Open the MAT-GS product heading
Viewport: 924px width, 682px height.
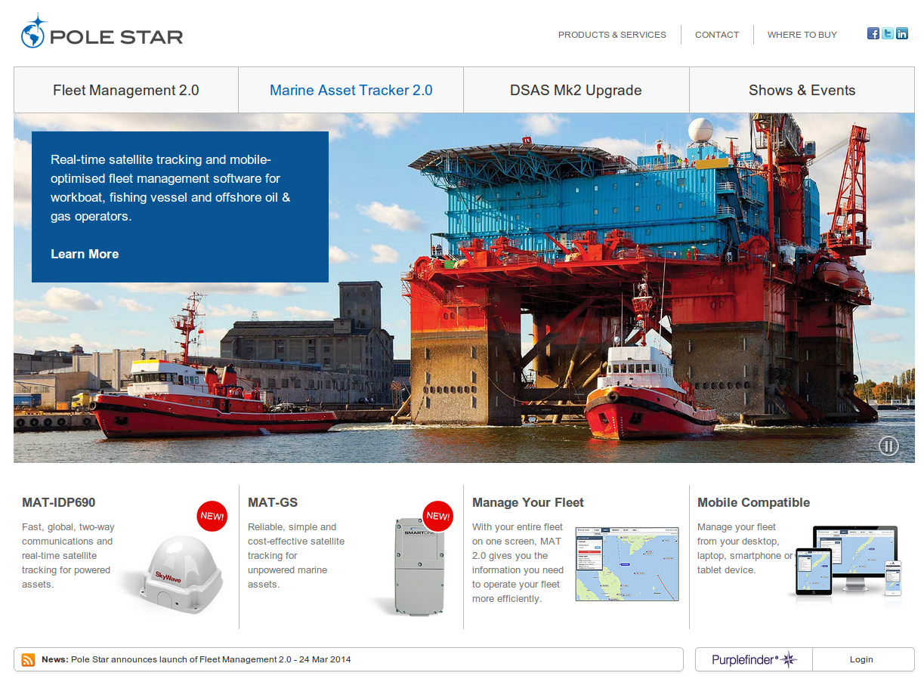coord(273,502)
